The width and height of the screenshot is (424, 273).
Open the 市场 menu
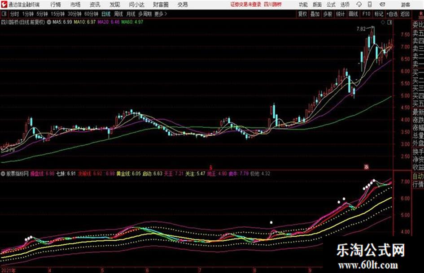point(75,4)
